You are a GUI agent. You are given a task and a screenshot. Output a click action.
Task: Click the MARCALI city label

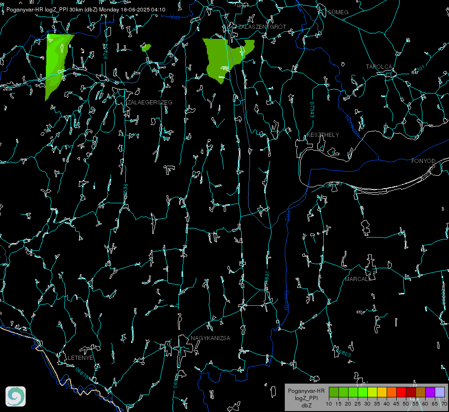(x=357, y=279)
